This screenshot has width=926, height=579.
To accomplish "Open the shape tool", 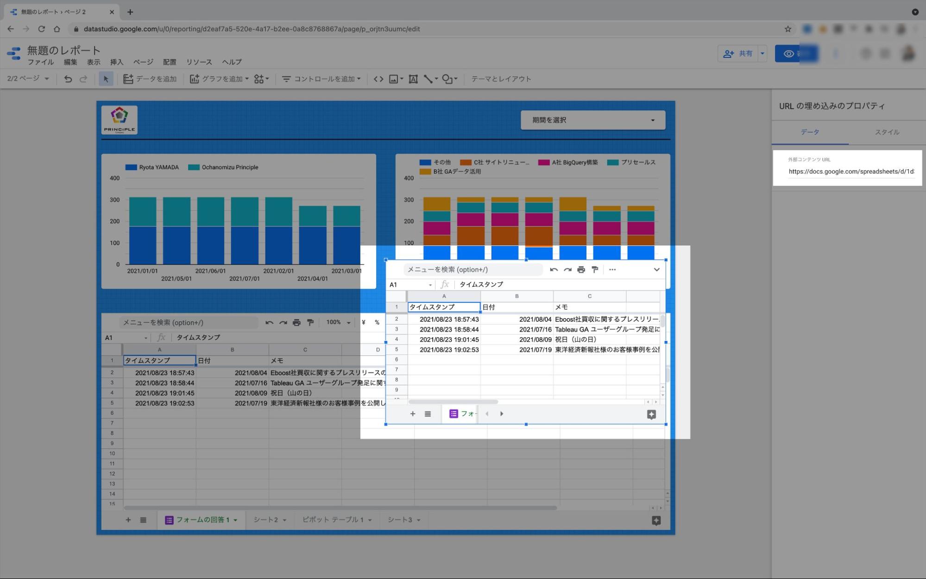I will pos(447,79).
